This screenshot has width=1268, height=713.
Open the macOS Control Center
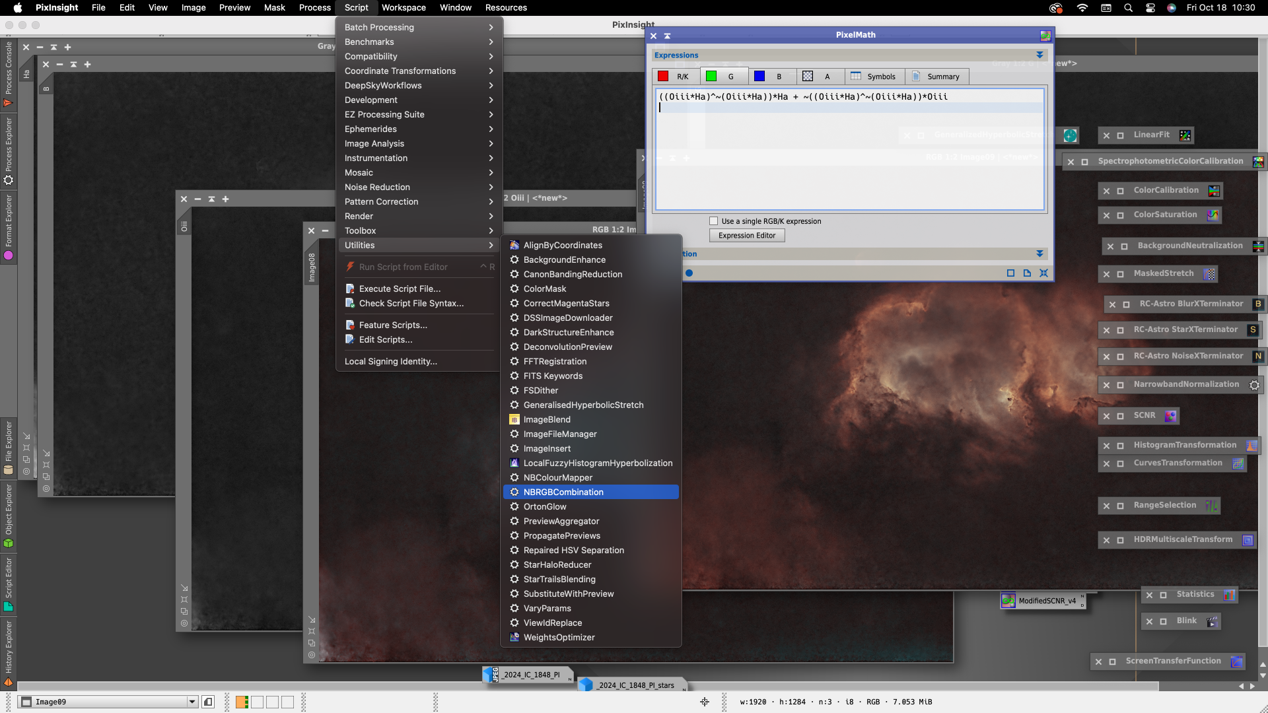pyautogui.click(x=1150, y=8)
